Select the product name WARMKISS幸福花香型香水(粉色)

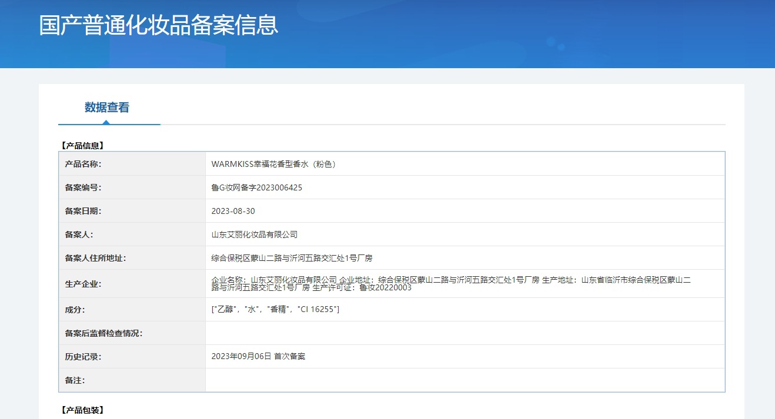pos(275,164)
